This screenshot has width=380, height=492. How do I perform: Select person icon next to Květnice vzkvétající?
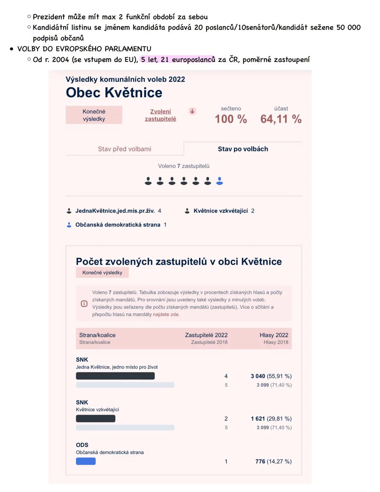(x=188, y=211)
